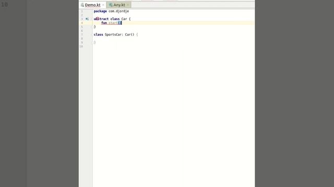Click the 'class' keyword on line 7

coord(99,35)
